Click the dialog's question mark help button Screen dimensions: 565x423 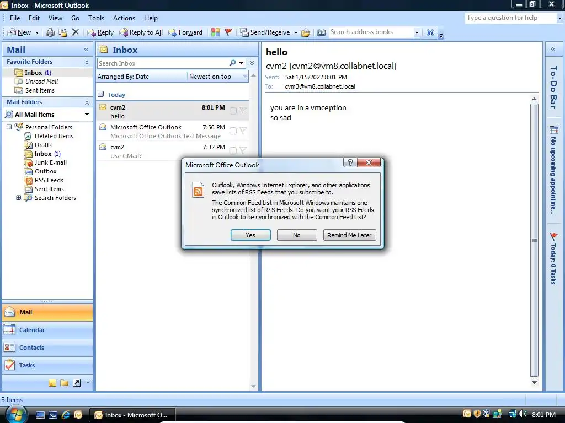click(x=350, y=162)
